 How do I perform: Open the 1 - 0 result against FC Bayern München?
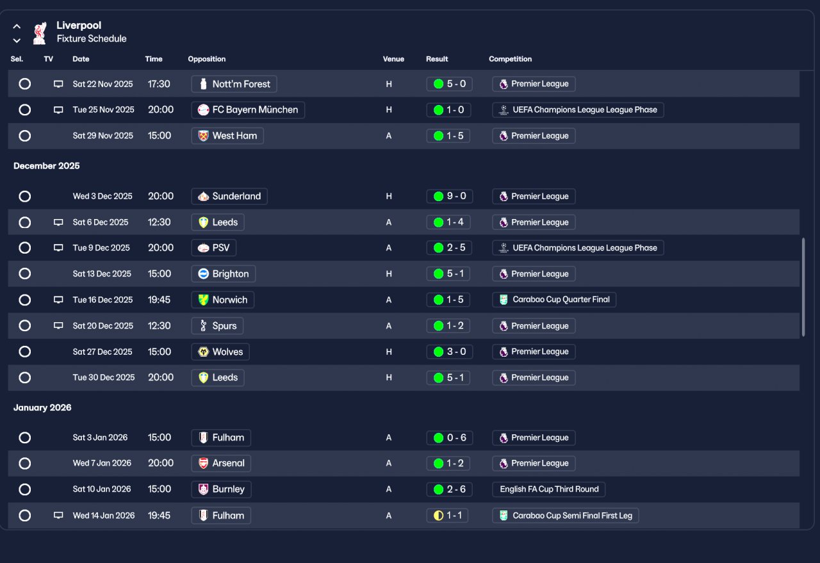(449, 110)
